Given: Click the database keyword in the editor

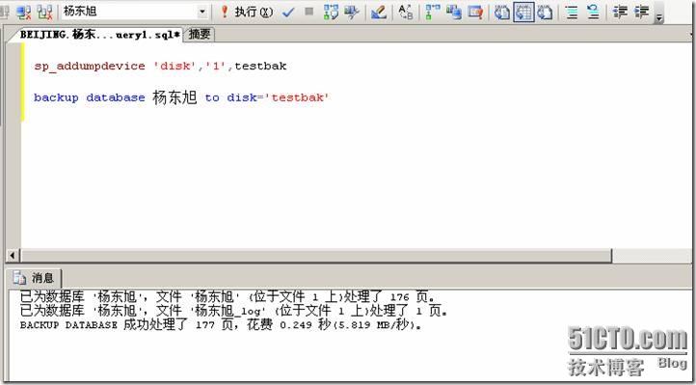Looking at the screenshot, I should (116, 97).
